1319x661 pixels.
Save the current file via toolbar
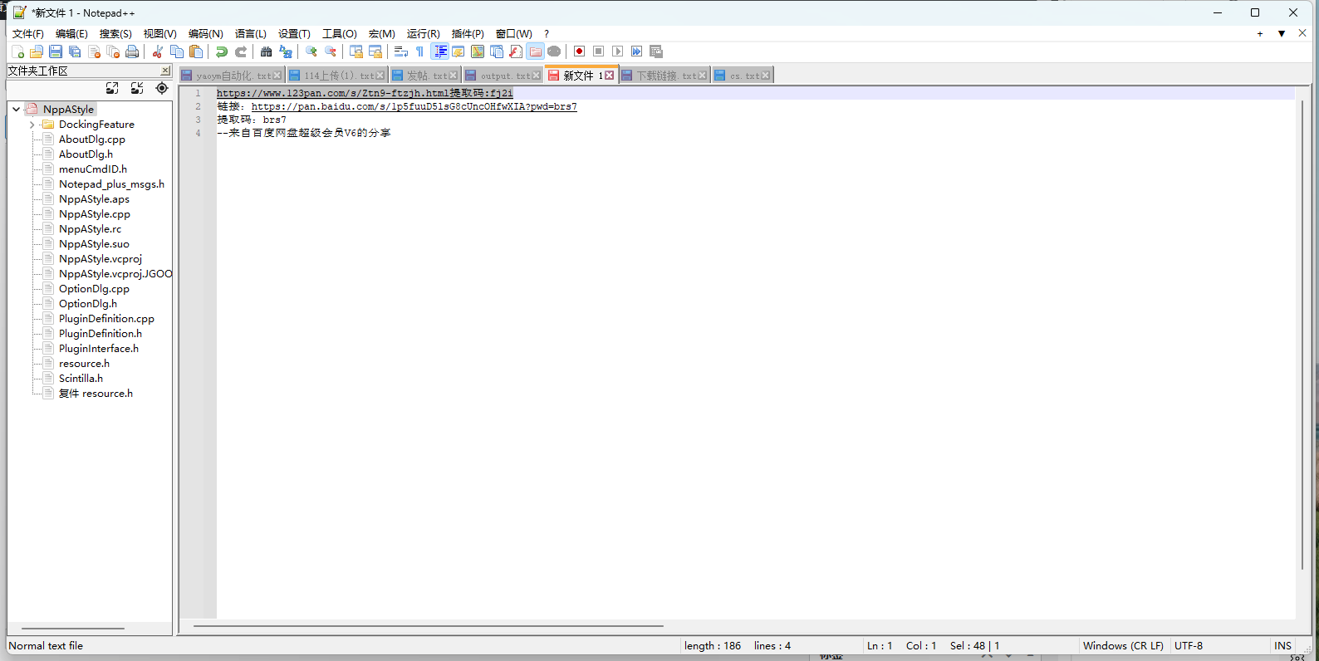pyautogui.click(x=56, y=51)
